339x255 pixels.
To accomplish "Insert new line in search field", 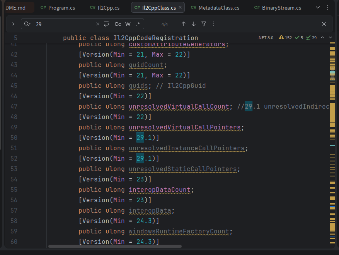I will [x=107, y=24].
